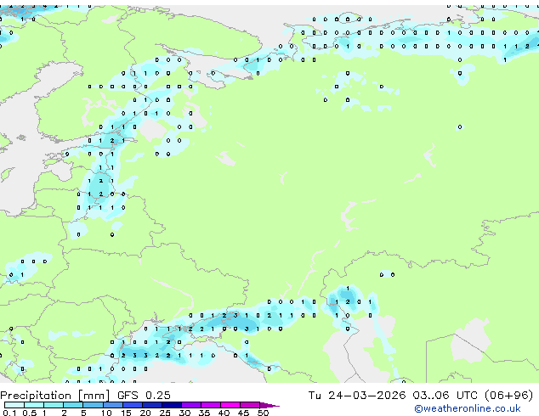The image size is (539, 416).
Task: Click the 40–45 mm magenta legend swatch
Action: [230, 405]
